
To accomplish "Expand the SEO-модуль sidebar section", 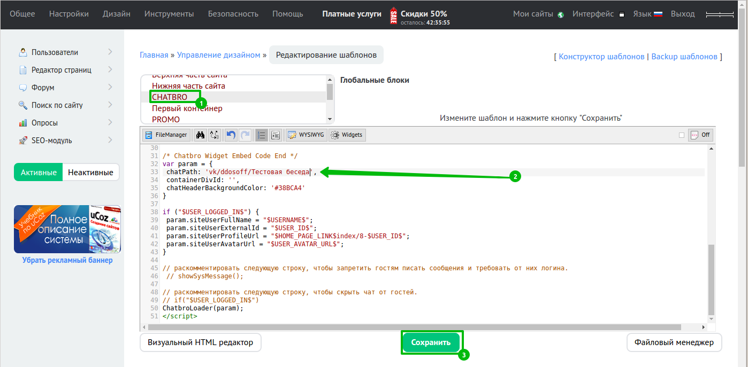I will (x=110, y=140).
